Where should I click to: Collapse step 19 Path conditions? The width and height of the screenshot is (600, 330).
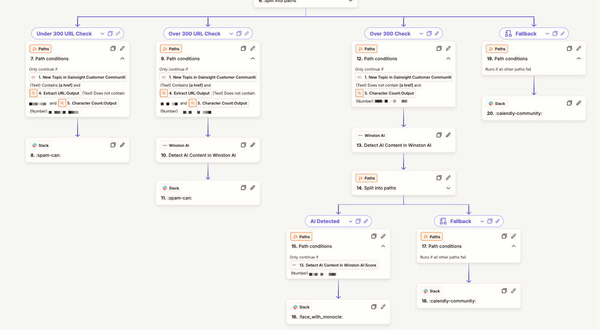[579, 59]
